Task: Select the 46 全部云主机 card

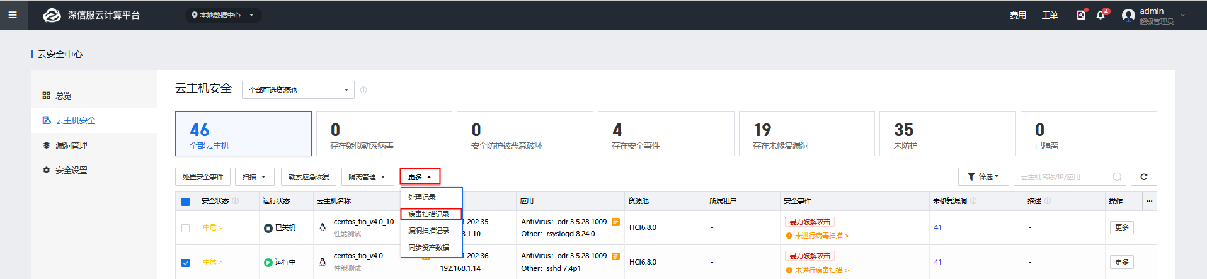Action: (243, 134)
